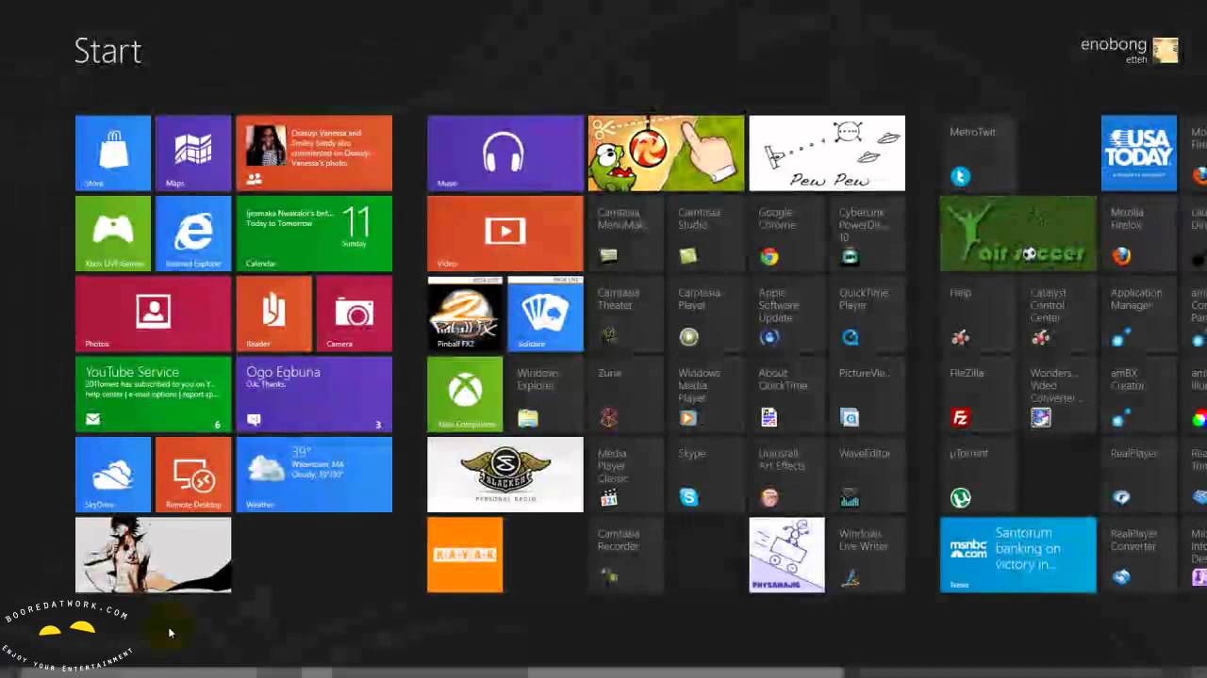Open the Desktop tile with anime wallpaper
The width and height of the screenshot is (1207, 678).
[153, 555]
